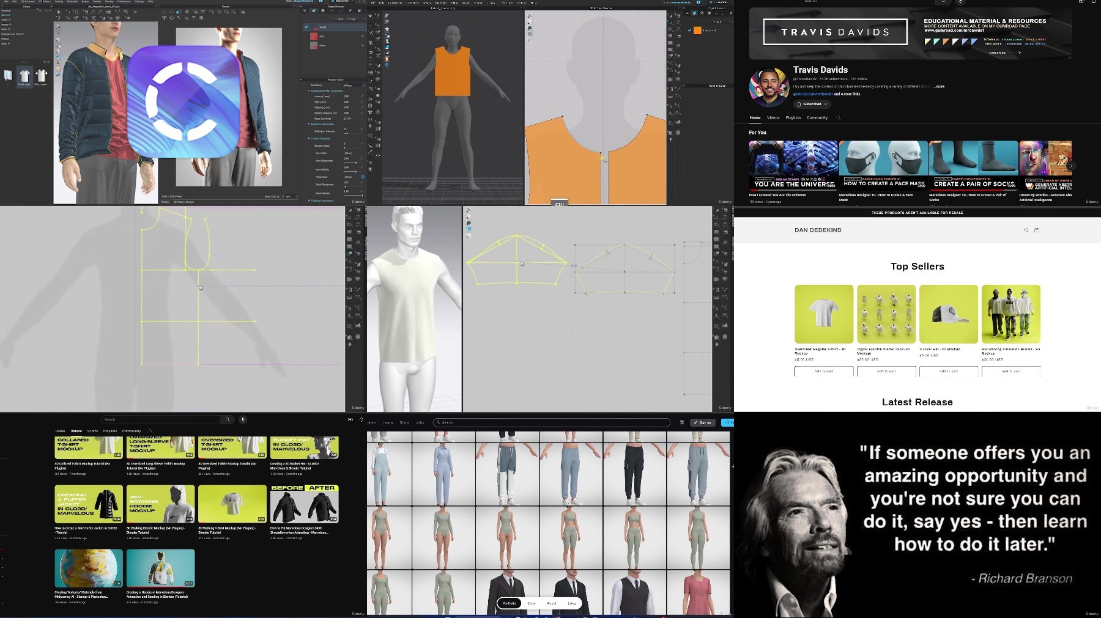Open the Videos tab on Travis Davids channel
This screenshot has width=1101, height=618.
point(773,118)
